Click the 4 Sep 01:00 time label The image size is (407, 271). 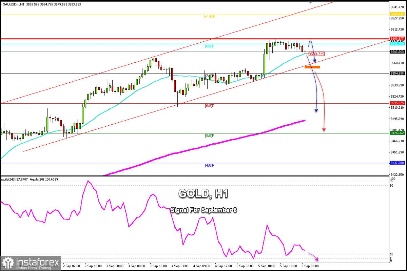click(179, 266)
